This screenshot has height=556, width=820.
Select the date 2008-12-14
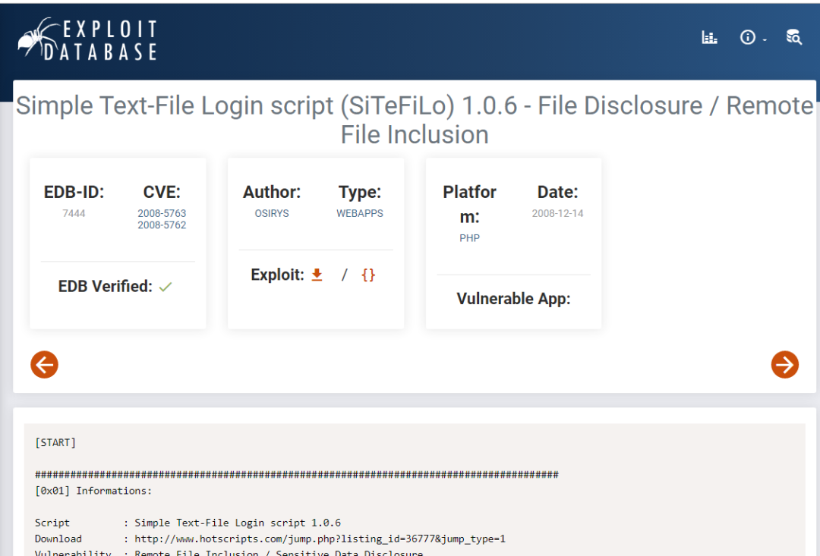(x=557, y=213)
